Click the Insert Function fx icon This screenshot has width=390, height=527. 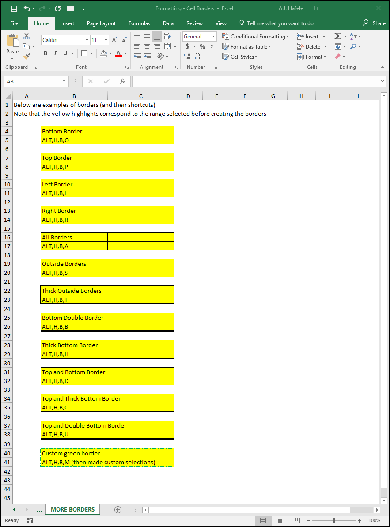[x=122, y=81]
